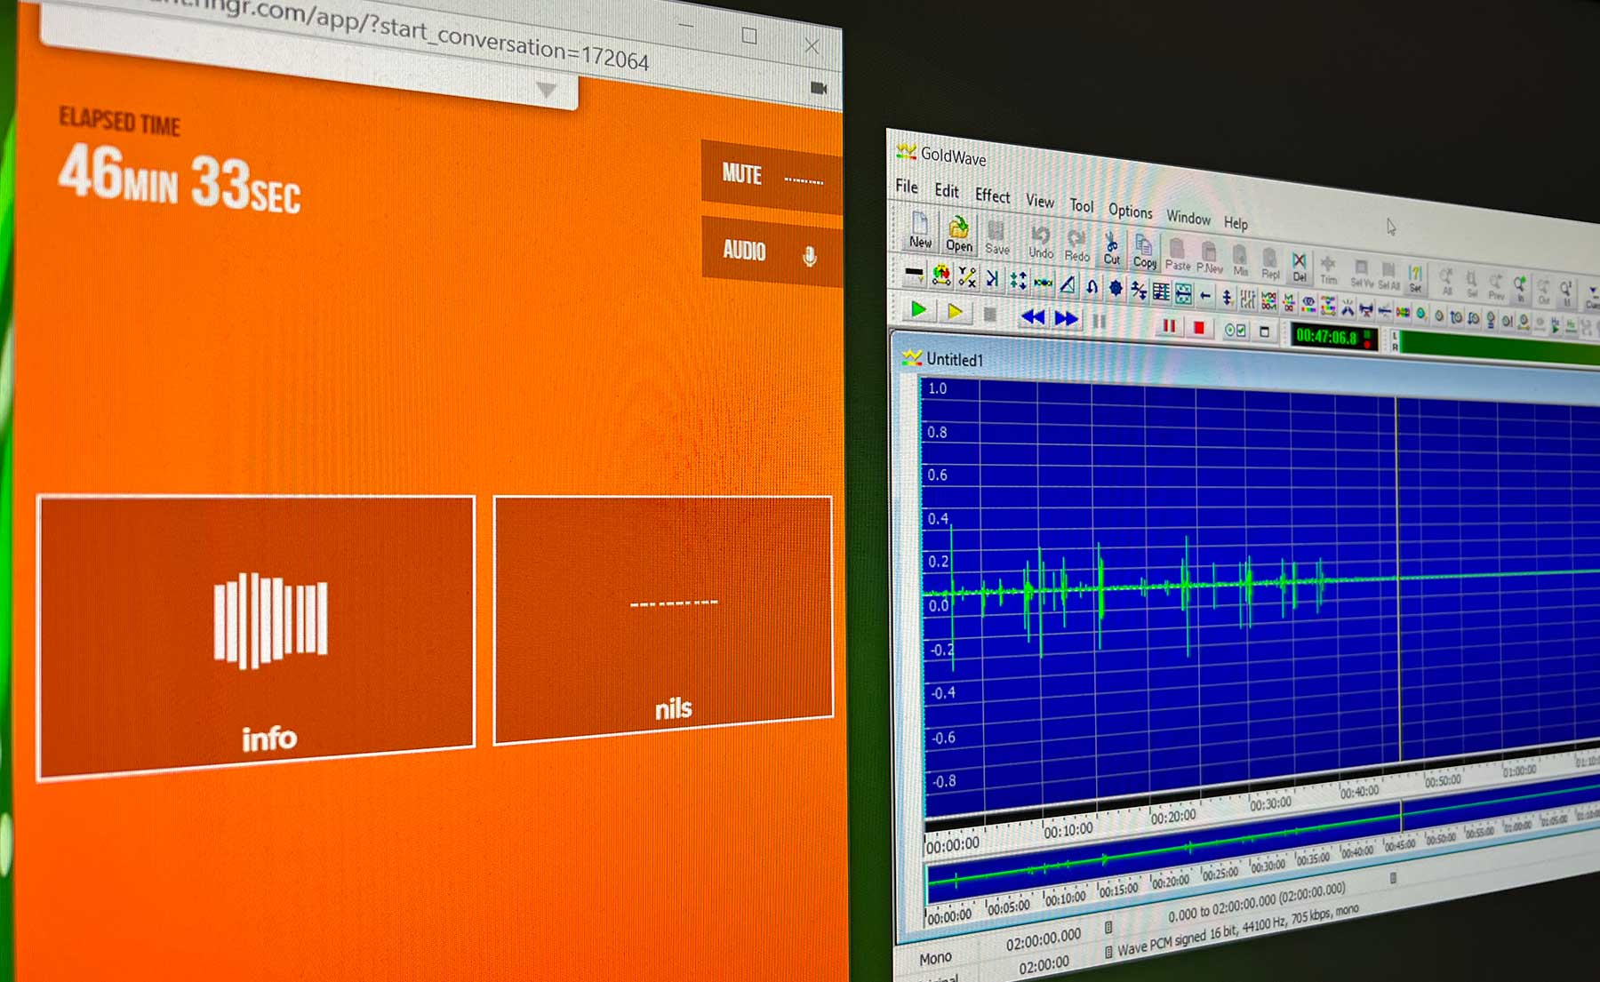This screenshot has height=982, width=1600.
Task: Click the 46 MIN 33 SEC elapsed time
Action: pos(180,180)
